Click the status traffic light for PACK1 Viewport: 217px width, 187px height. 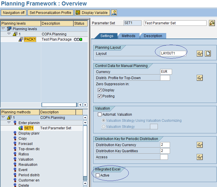coord(78,39)
